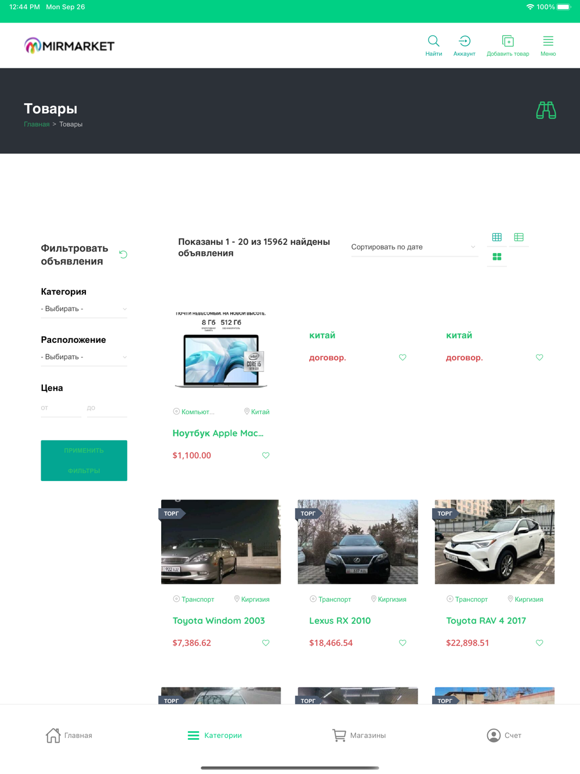Viewport: 580px width, 774px height.
Task: Select the Магазины bottom tab label
Action: pos(368,736)
